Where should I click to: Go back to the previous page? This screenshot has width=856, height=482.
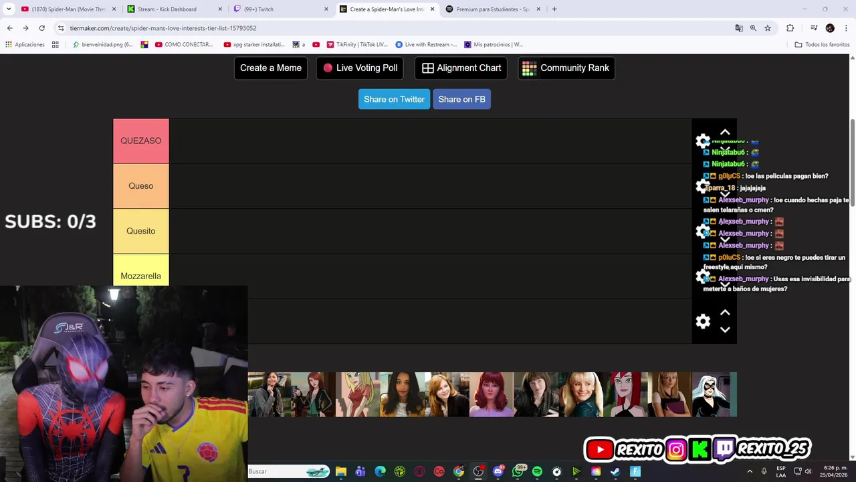click(x=9, y=28)
